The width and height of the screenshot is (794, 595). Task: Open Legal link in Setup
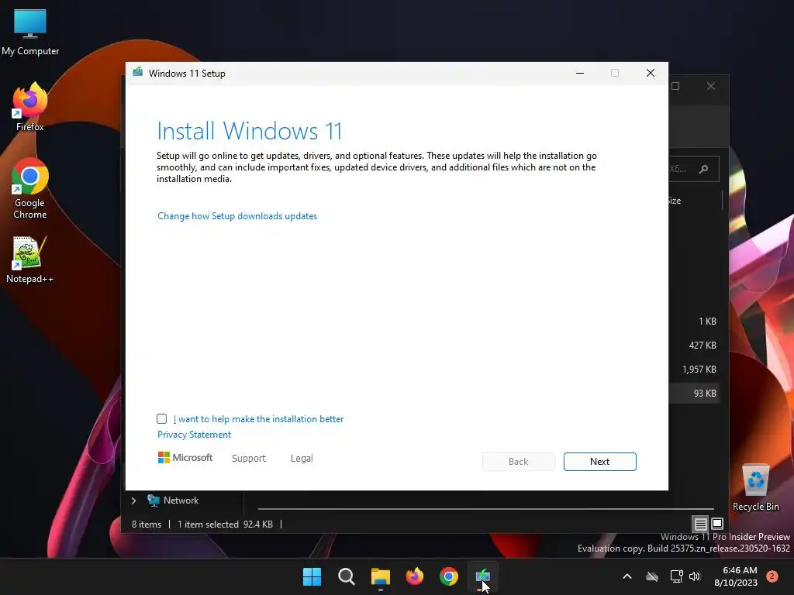pos(302,459)
